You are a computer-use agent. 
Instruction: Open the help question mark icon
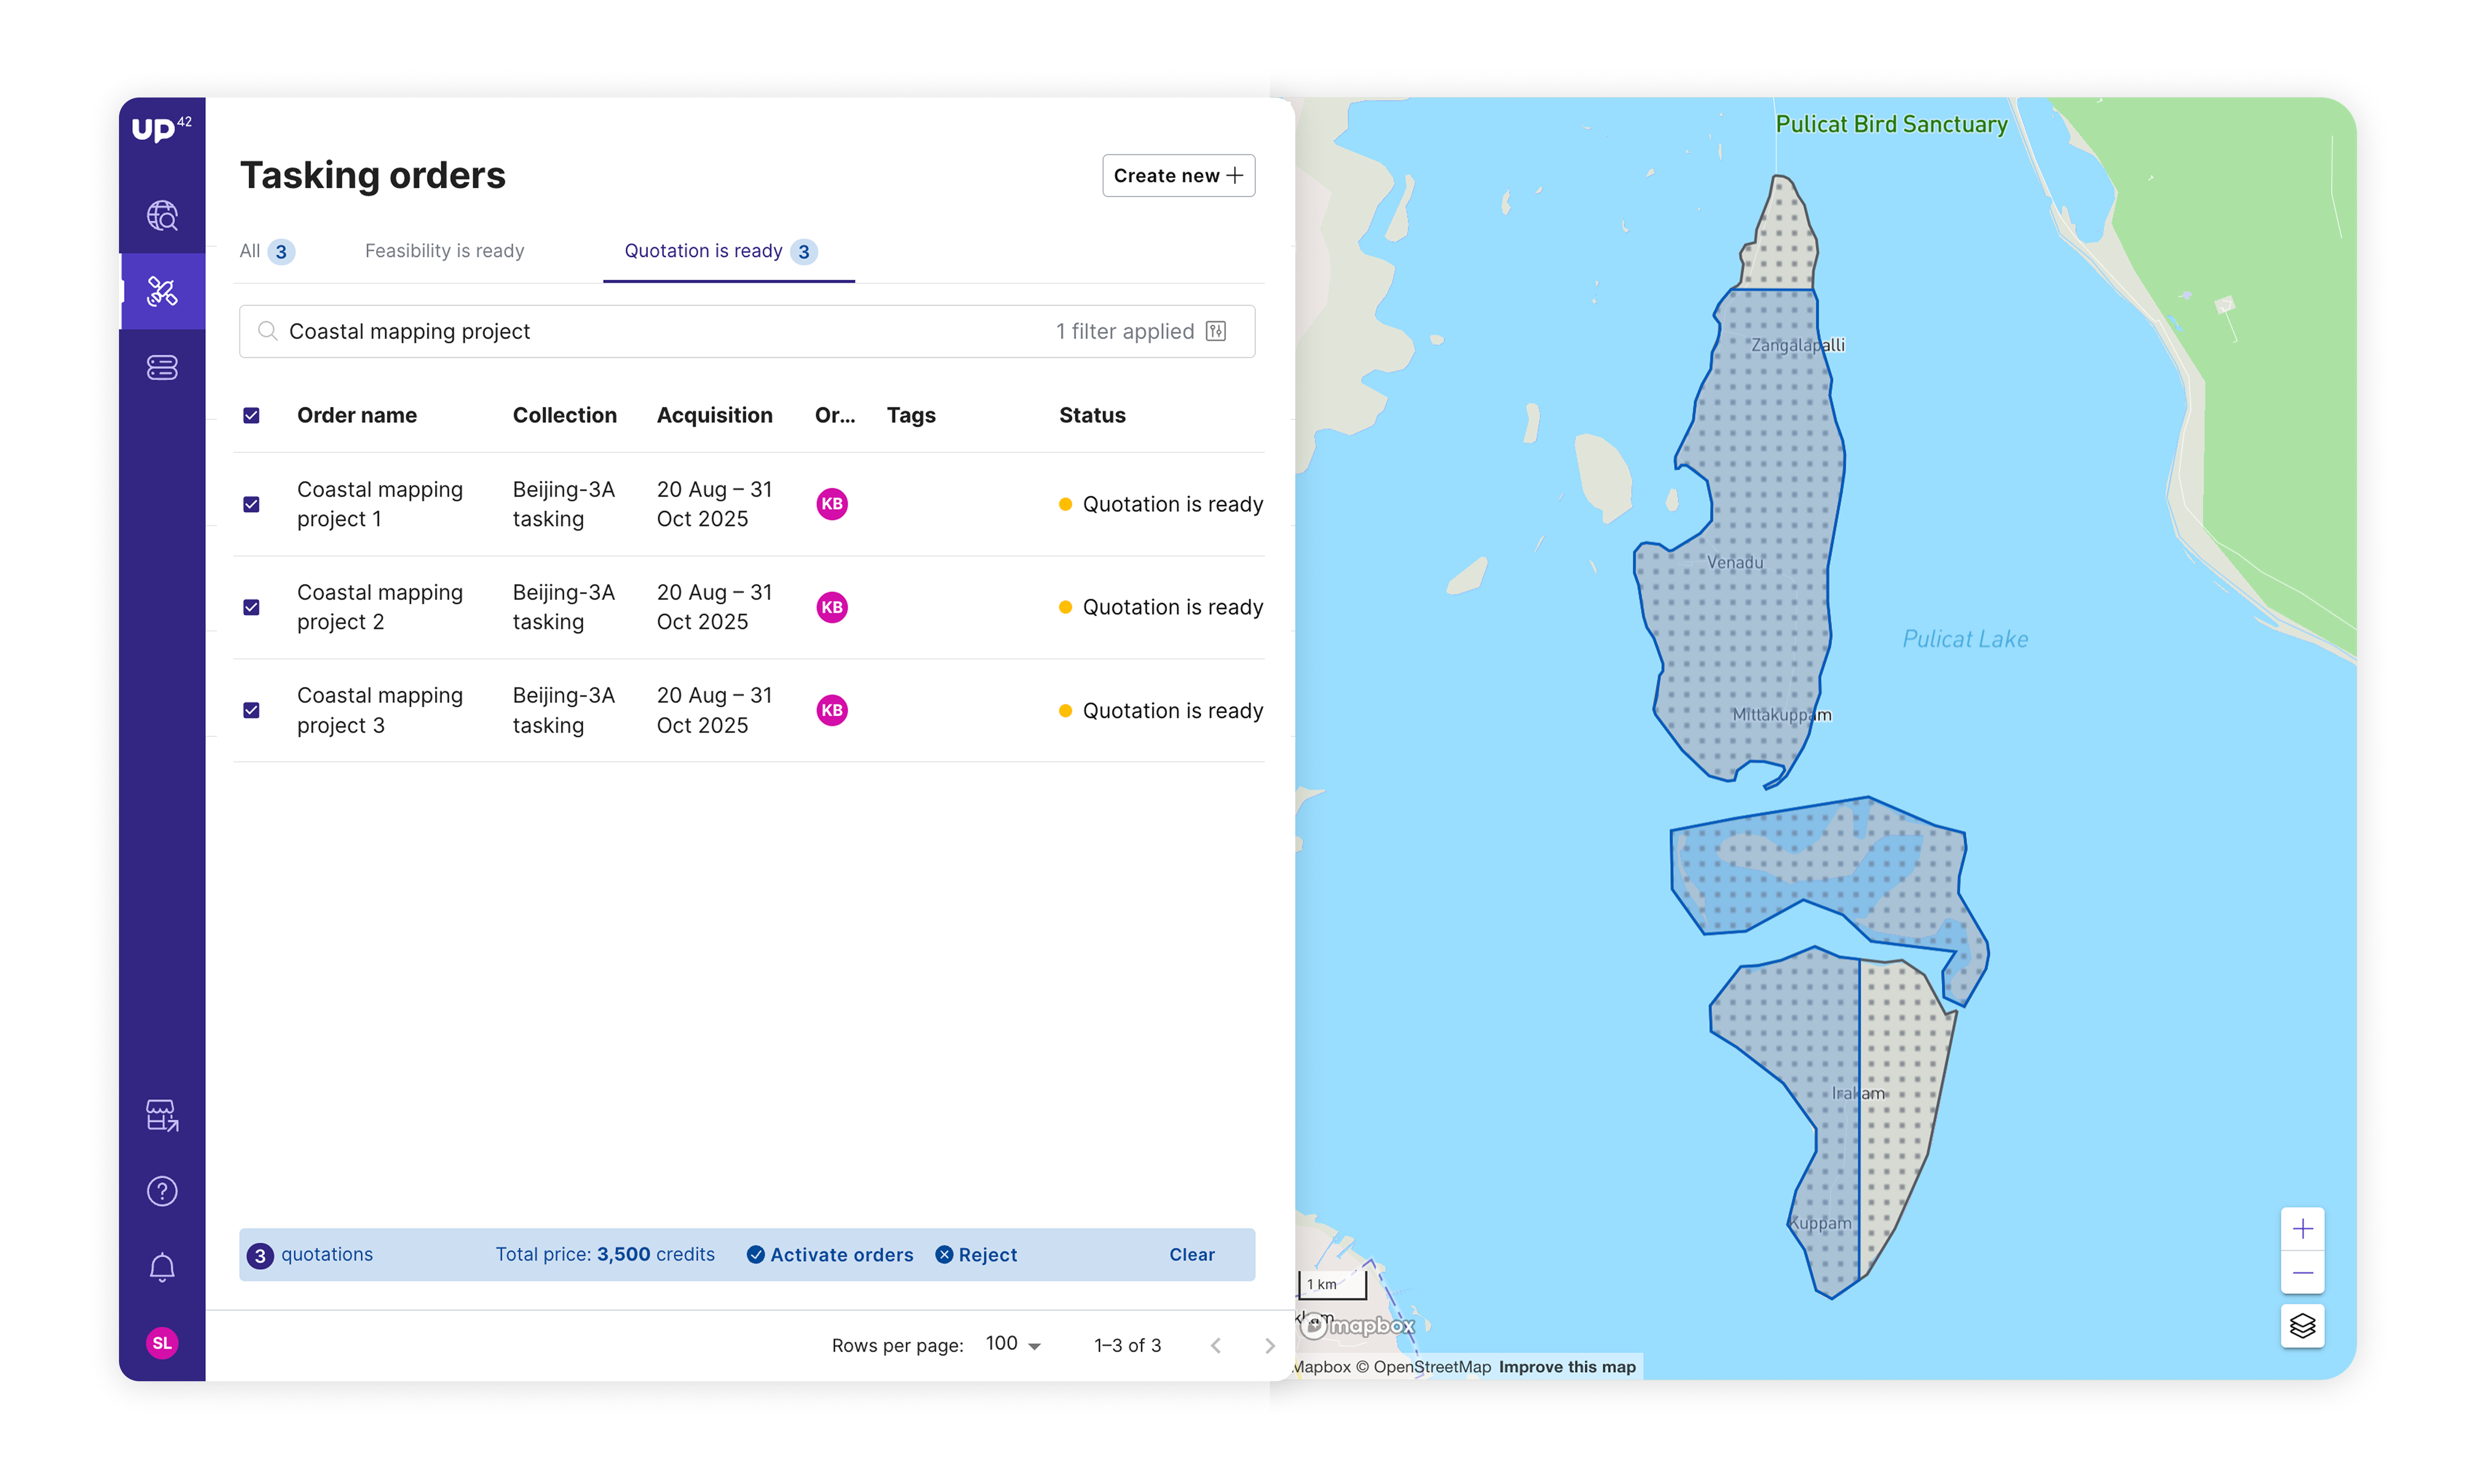point(162,1191)
